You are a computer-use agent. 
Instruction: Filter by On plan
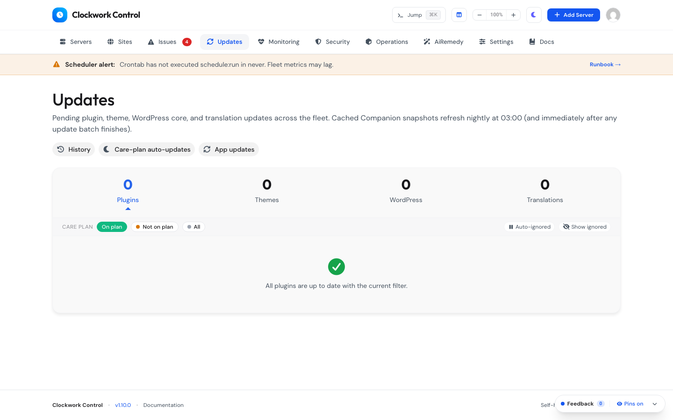coord(112,227)
